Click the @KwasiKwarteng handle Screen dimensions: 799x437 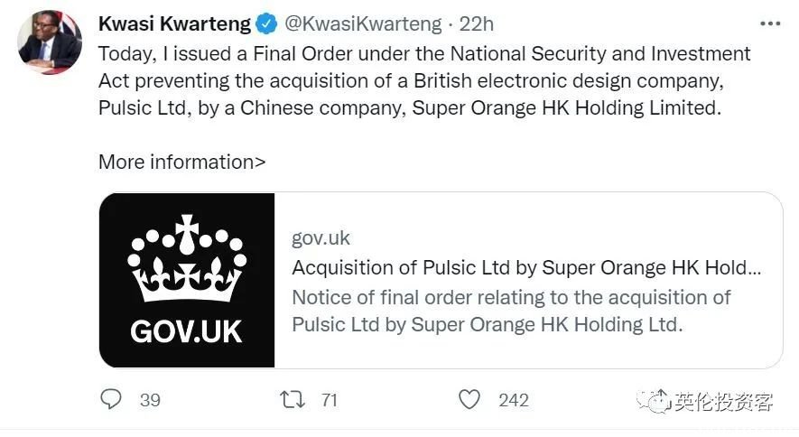363,24
